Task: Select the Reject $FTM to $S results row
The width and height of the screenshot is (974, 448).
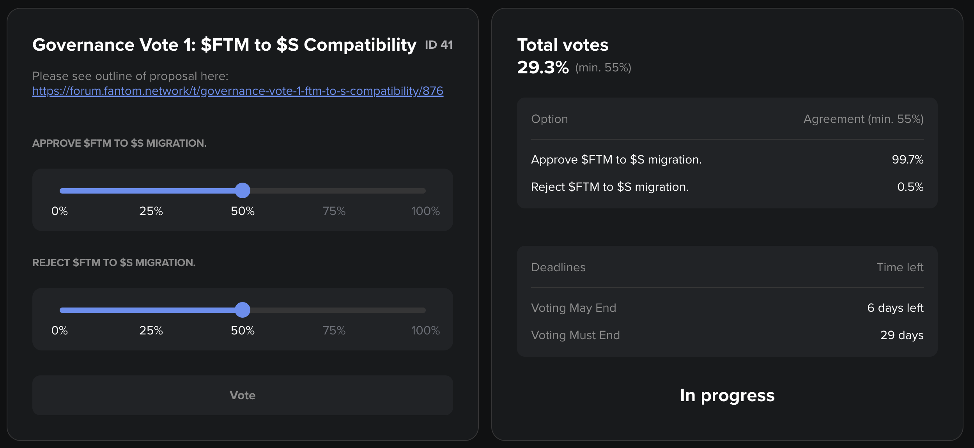Action: tap(727, 187)
